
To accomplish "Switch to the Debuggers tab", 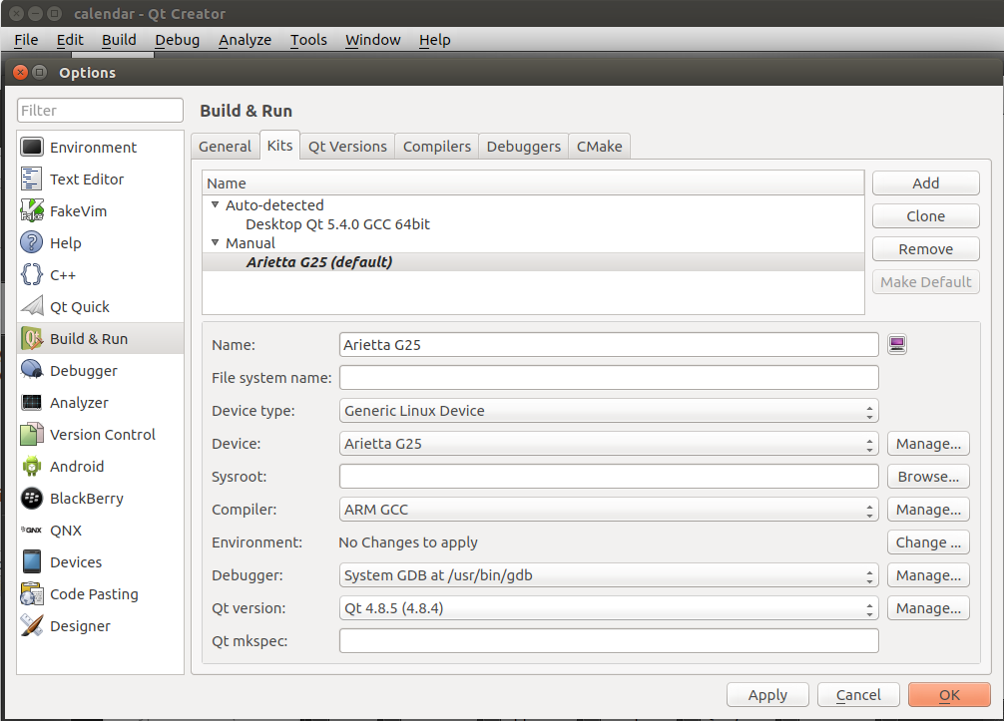I will [524, 147].
